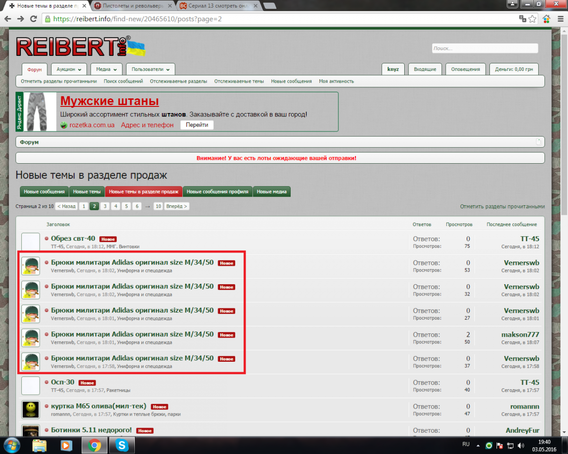568x454 pixels.
Task: Go forward with the browser forward arrow
Action: [x=21, y=19]
